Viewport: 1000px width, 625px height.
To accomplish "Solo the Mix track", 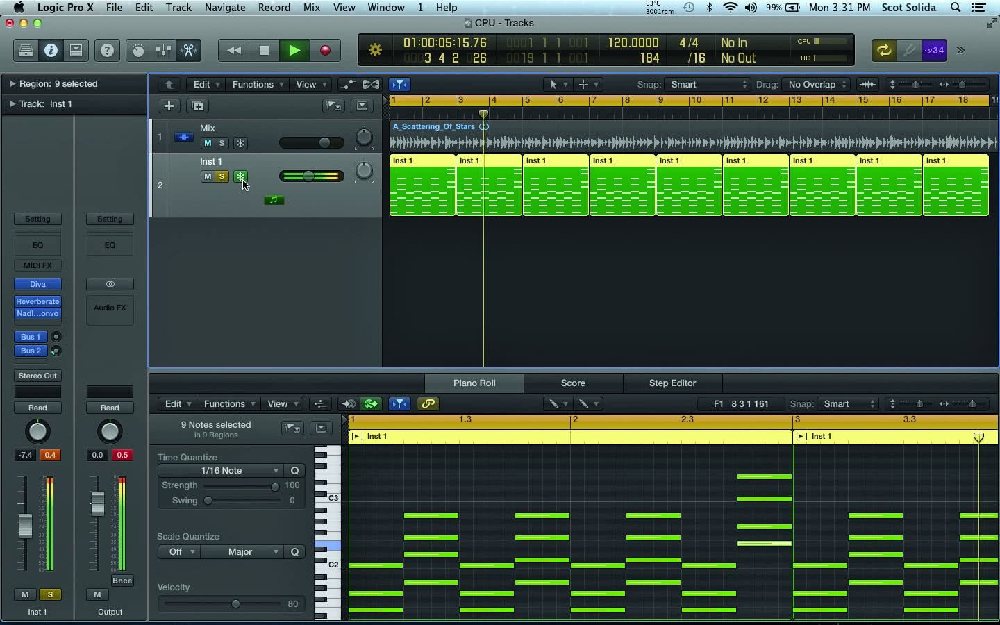I will (222, 143).
